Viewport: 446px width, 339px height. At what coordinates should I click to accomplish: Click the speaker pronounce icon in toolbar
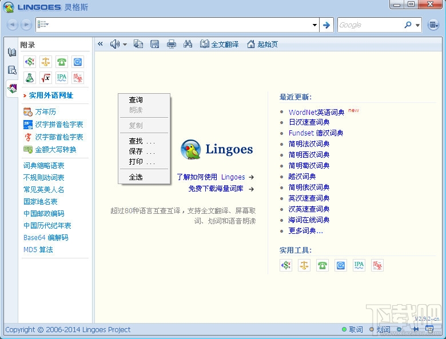[x=114, y=44]
